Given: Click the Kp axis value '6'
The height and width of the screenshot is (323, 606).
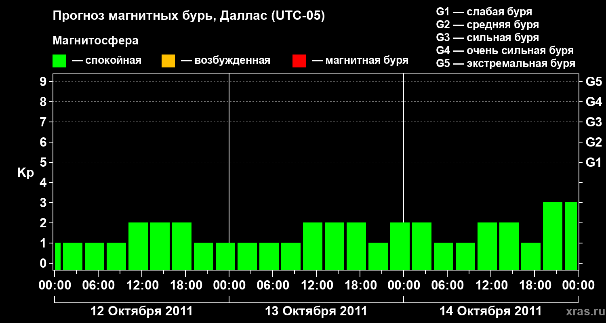Looking at the screenshot, I should (x=44, y=142).
